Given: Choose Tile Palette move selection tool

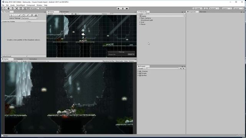Looking at the screenshot, I should pyautogui.click(x=15, y=15).
